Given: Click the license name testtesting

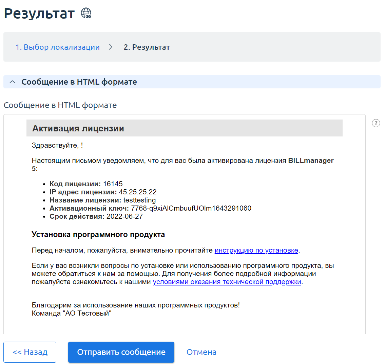Looking at the screenshot, I should click(139, 200).
